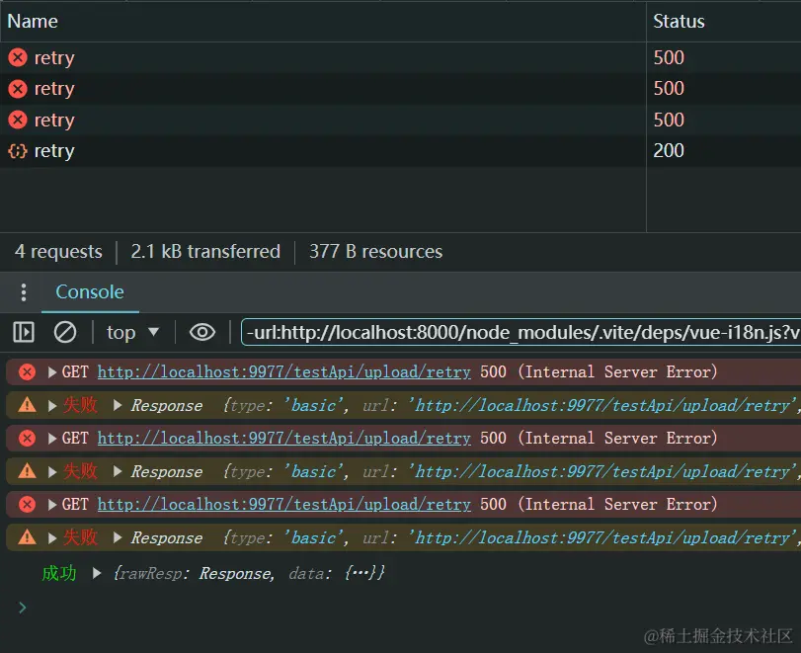801x653 pixels.
Task: Toggle the console sidebar panel icon
Action: [x=24, y=332]
